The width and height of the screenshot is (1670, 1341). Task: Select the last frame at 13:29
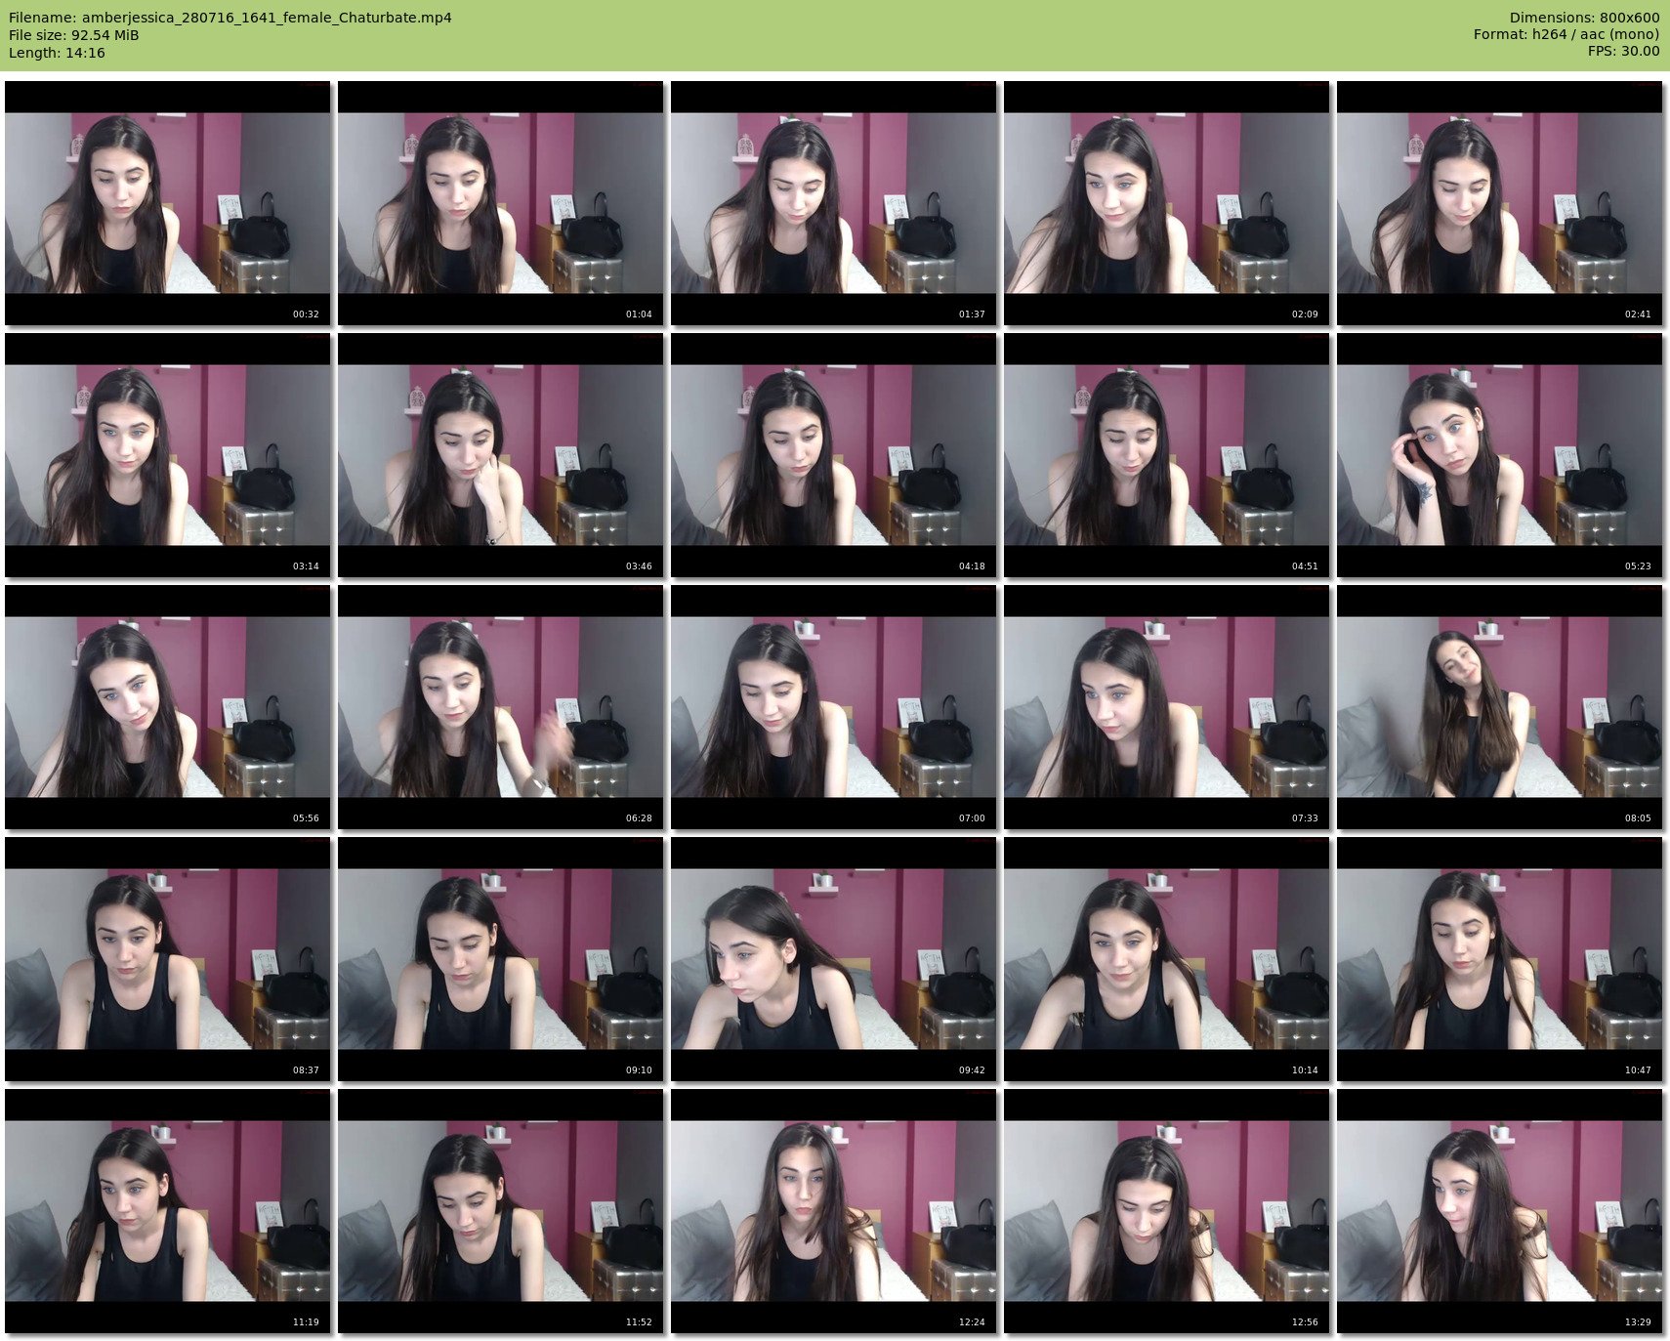tap(1500, 1211)
